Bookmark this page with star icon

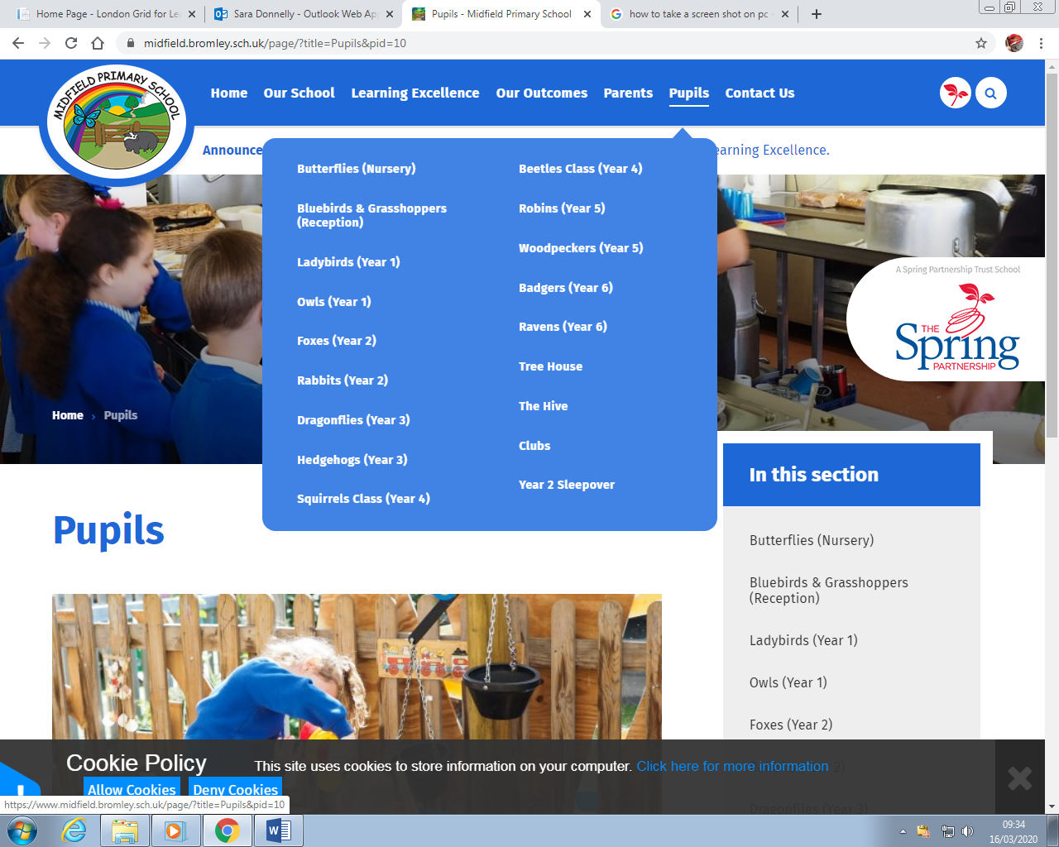[981, 43]
